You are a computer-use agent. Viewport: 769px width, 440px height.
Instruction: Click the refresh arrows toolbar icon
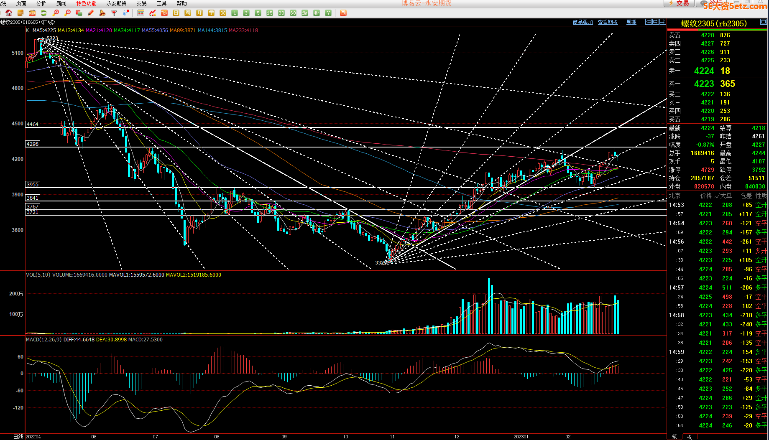[44, 13]
